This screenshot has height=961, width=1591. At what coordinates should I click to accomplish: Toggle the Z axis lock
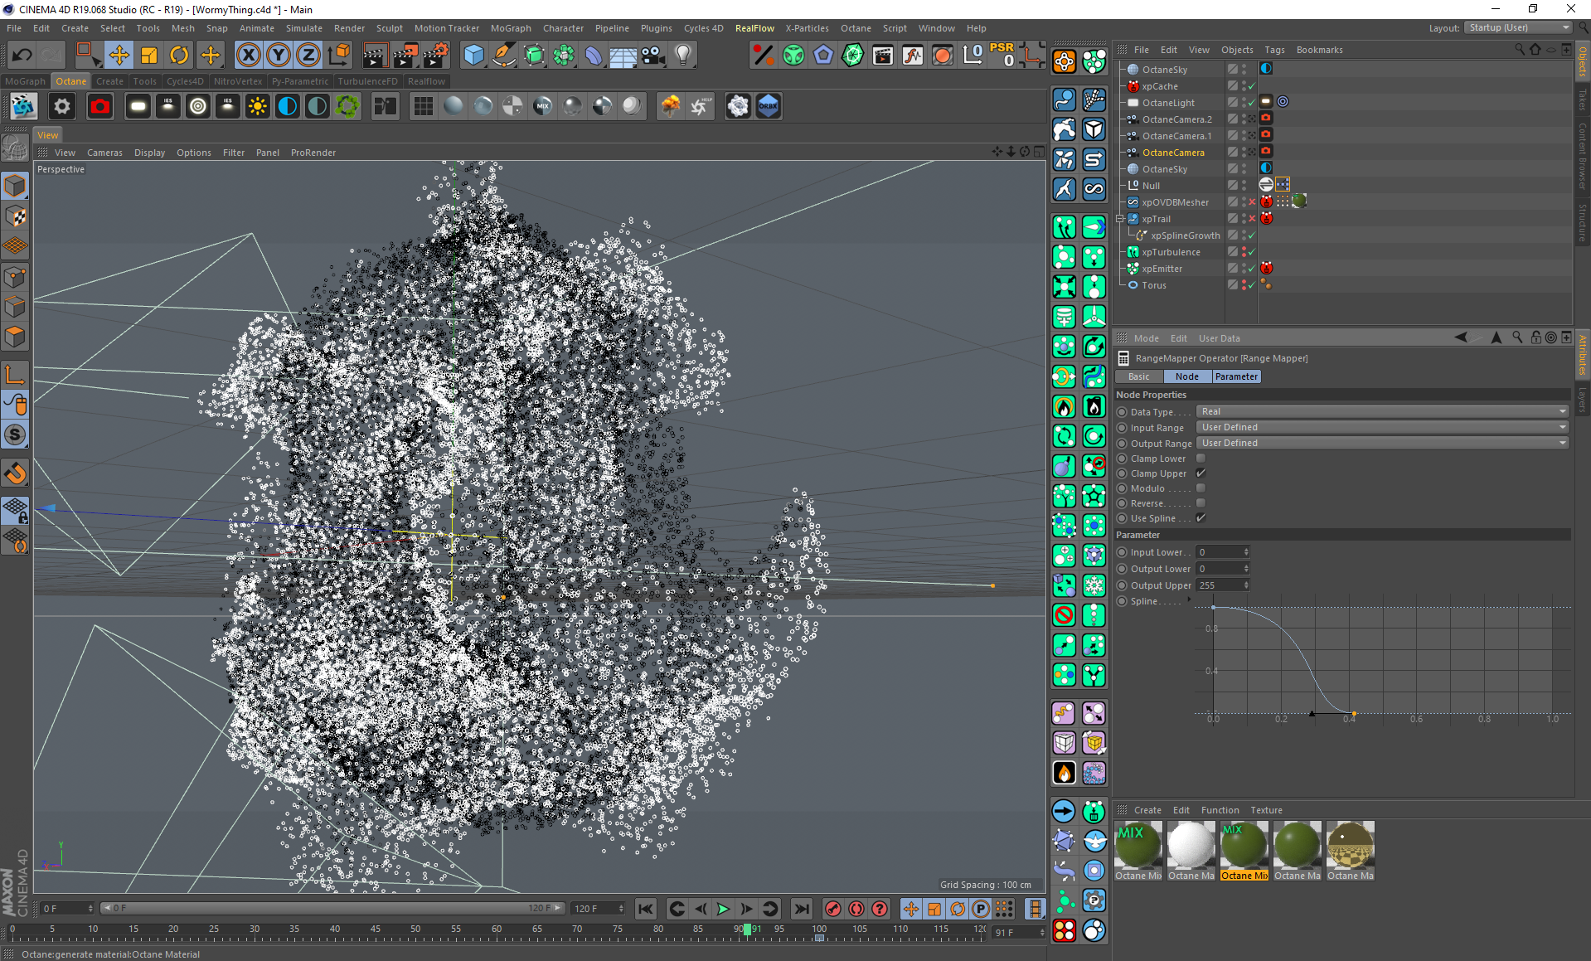coord(308,56)
